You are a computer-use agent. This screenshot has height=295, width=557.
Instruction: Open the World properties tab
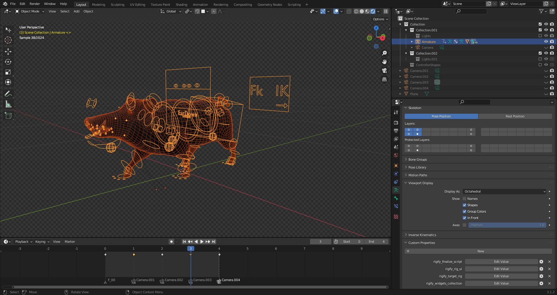coord(396,155)
